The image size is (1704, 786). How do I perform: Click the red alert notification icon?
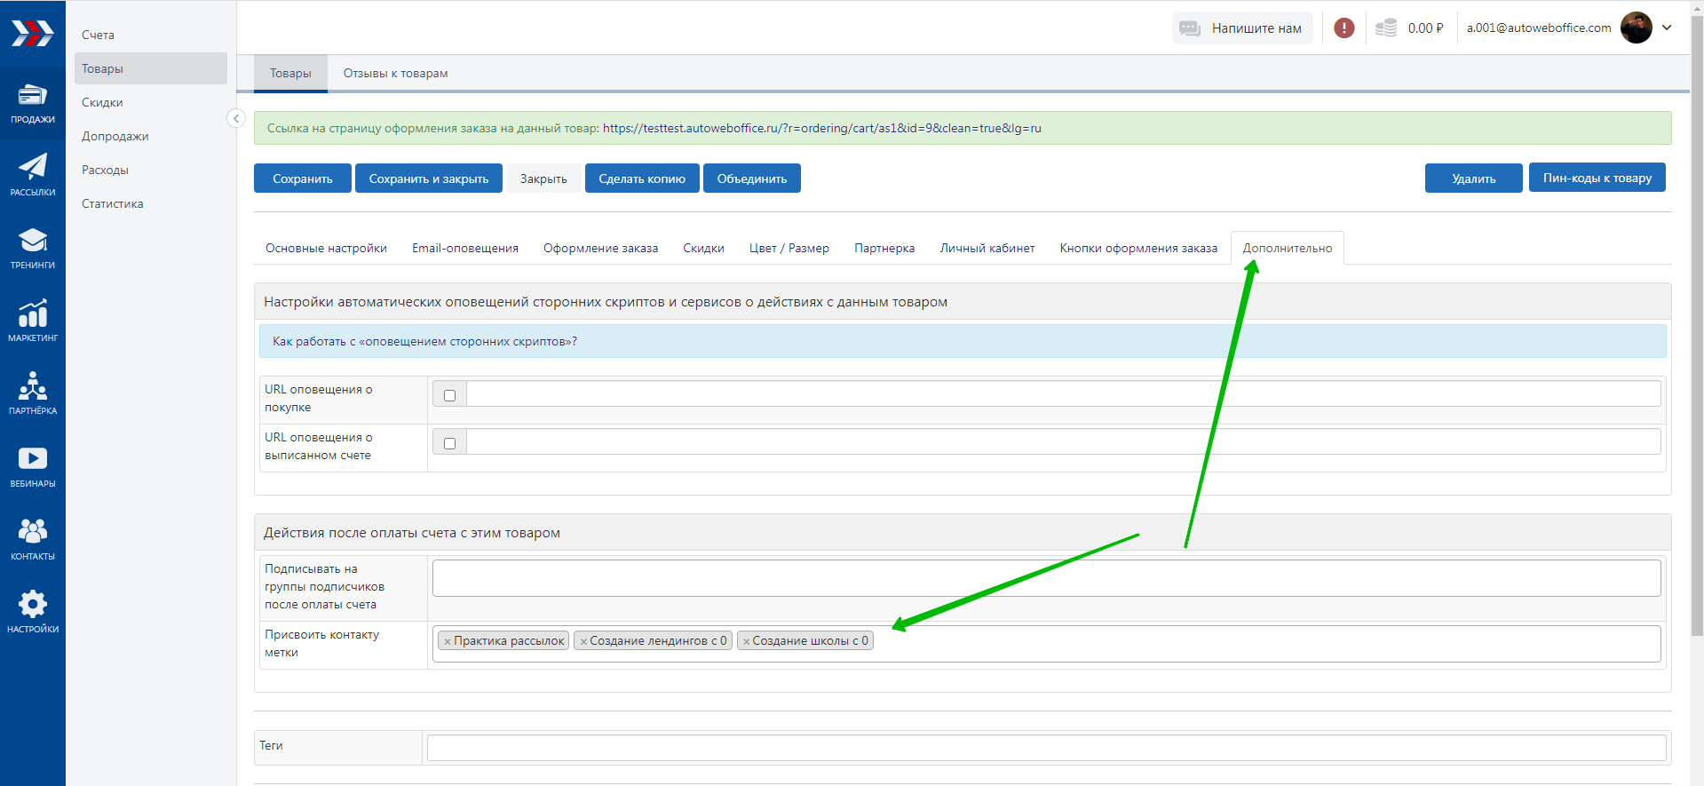(1344, 28)
